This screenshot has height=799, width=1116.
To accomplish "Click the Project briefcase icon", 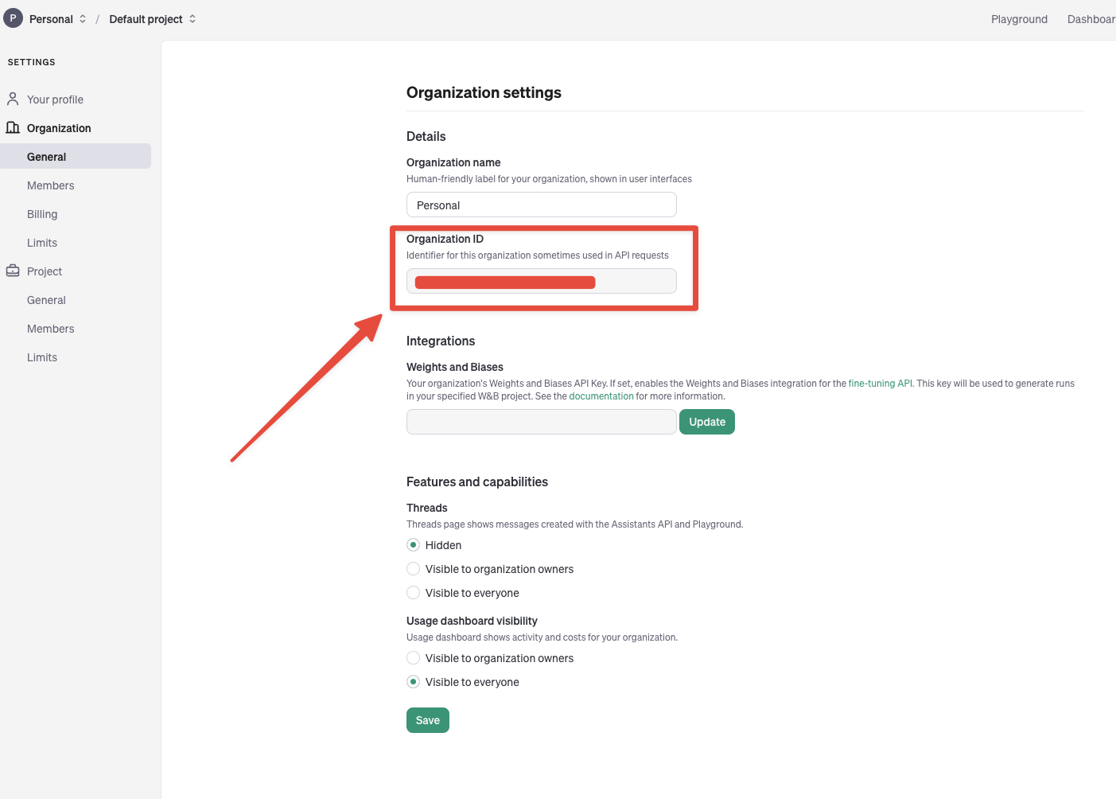I will pyautogui.click(x=13, y=271).
